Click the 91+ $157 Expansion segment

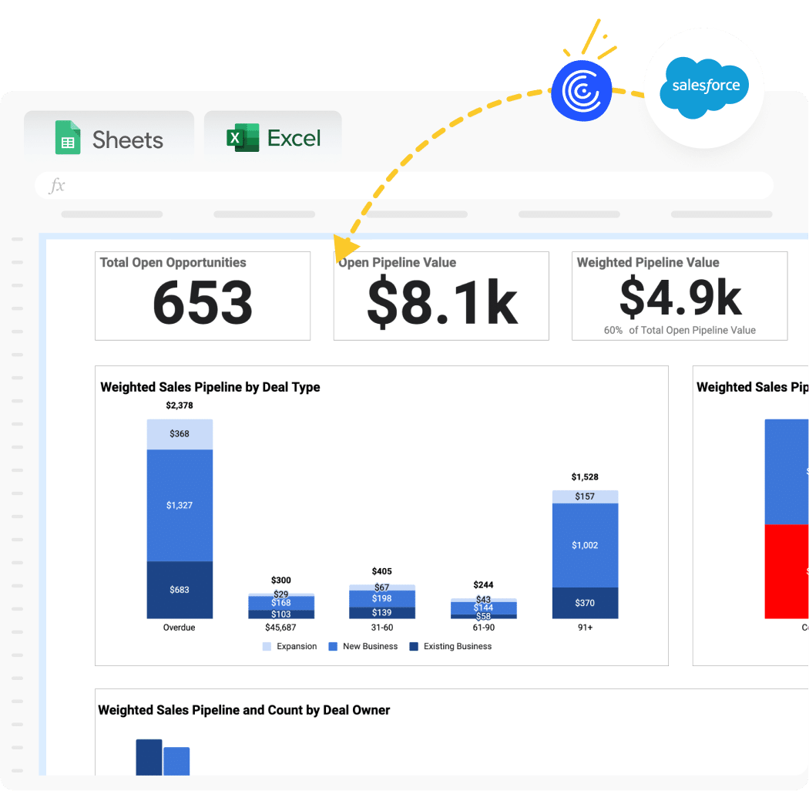point(585,496)
